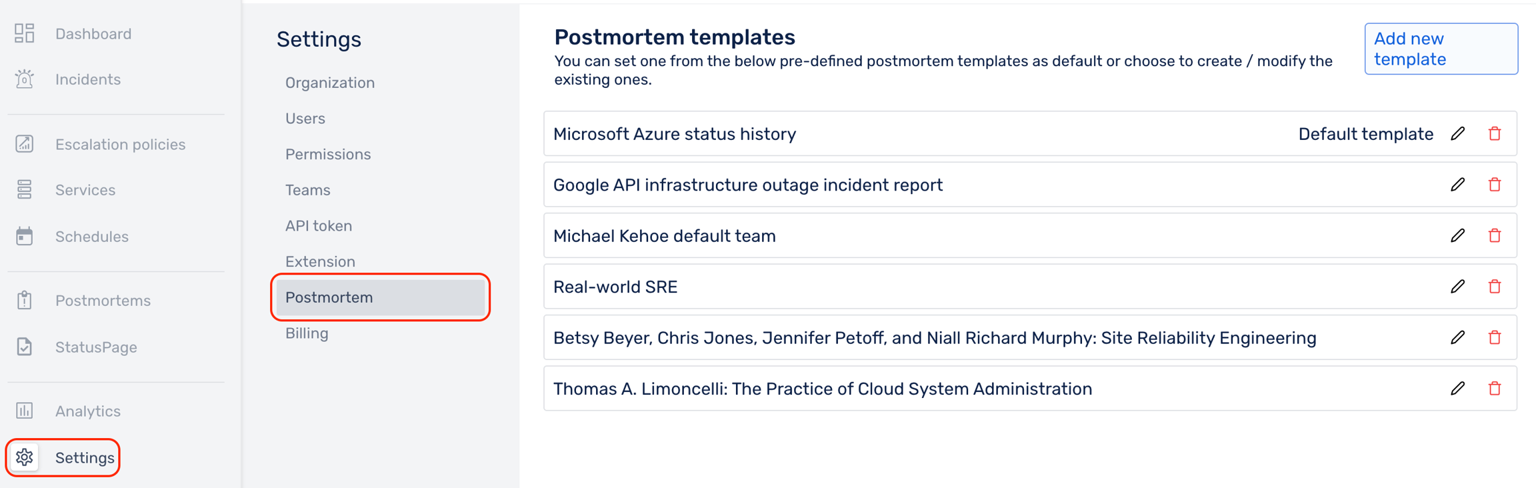The width and height of the screenshot is (1536, 488).
Task: Select Google API infrastructure outage incident report
Action: 1030,185
